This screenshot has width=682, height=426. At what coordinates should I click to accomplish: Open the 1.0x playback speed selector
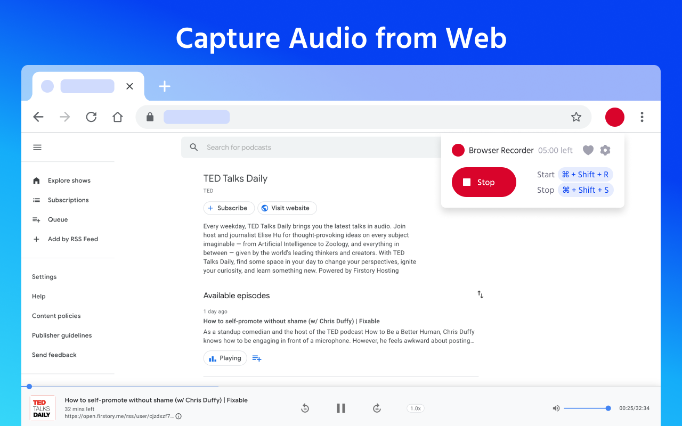415,408
